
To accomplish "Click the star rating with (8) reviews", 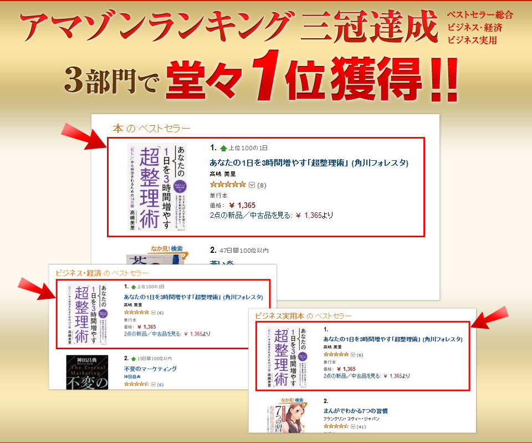I will click(228, 185).
